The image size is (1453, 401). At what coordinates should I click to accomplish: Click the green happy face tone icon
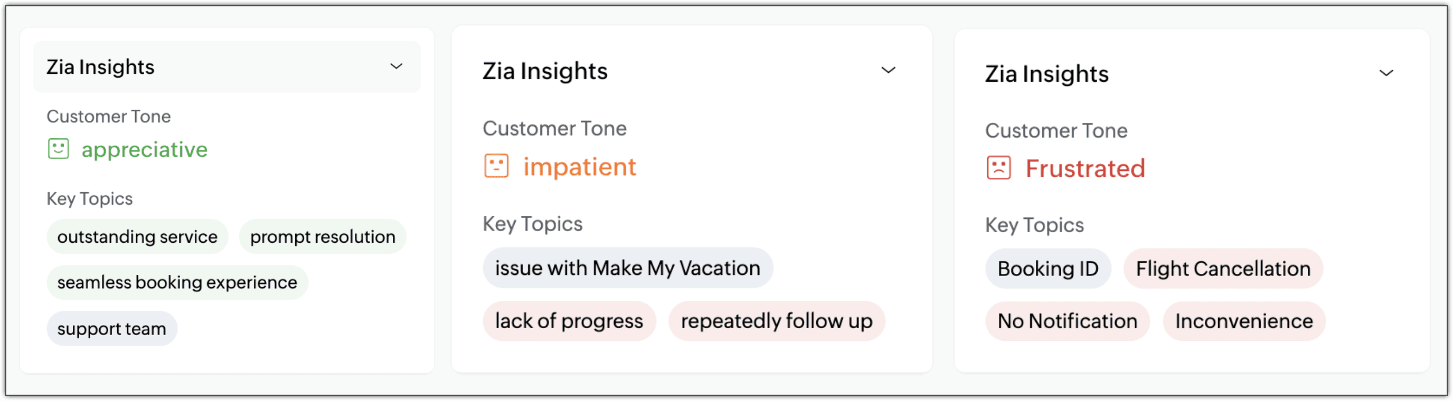pos(58,149)
